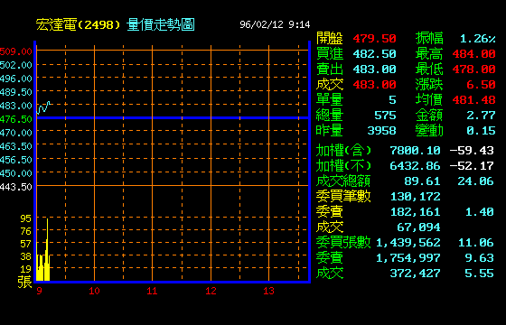This screenshot has width=506, height=325.
Task: Select the buy order count 130,172
Action: tap(416, 197)
